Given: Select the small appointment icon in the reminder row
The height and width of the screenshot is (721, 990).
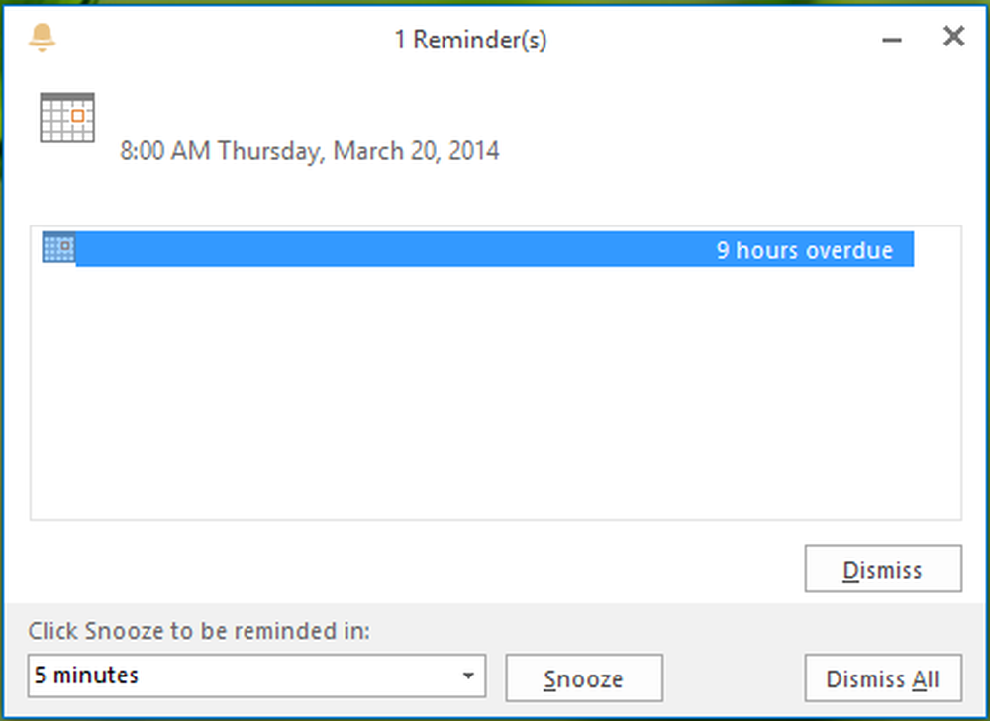Looking at the screenshot, I should point(58,249).
